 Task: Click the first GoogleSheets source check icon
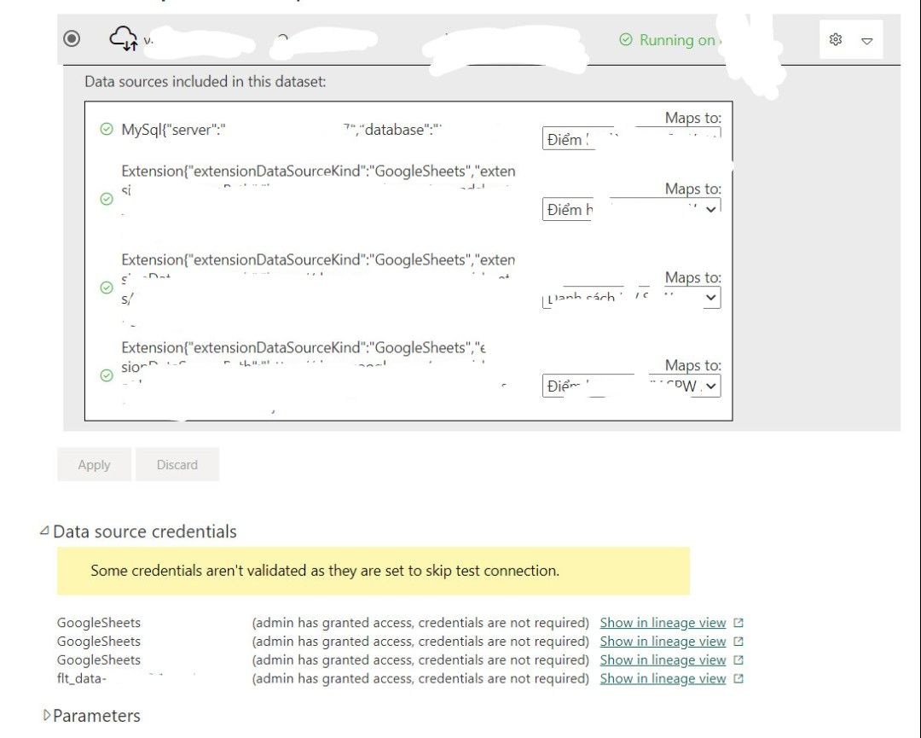(x=107, y=199)
